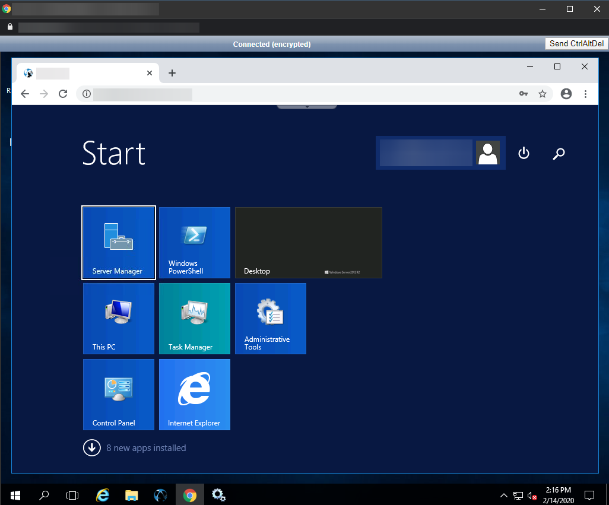The height and width of the screenshot is (505, 609).
Task: Go forward in the inner browser
Action: point(44,94)
